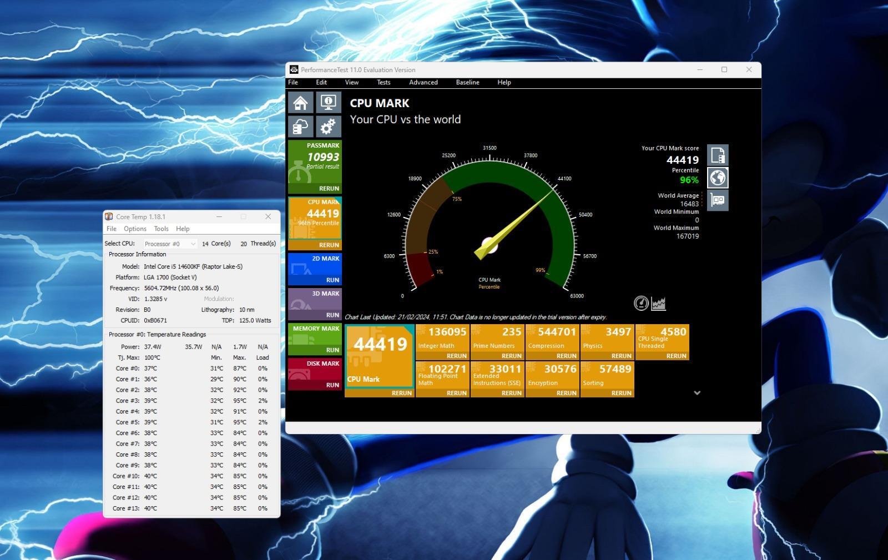The height and width of the screenshot is (560, 888).
Task: Expand the down chevron below result tiles
Action: (697, 392)
